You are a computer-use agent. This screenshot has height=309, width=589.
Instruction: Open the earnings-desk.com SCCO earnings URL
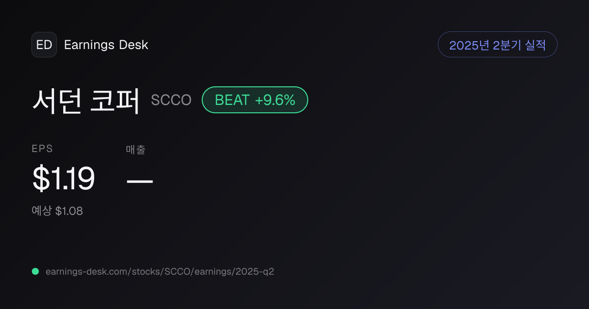(x=160, y=271)
